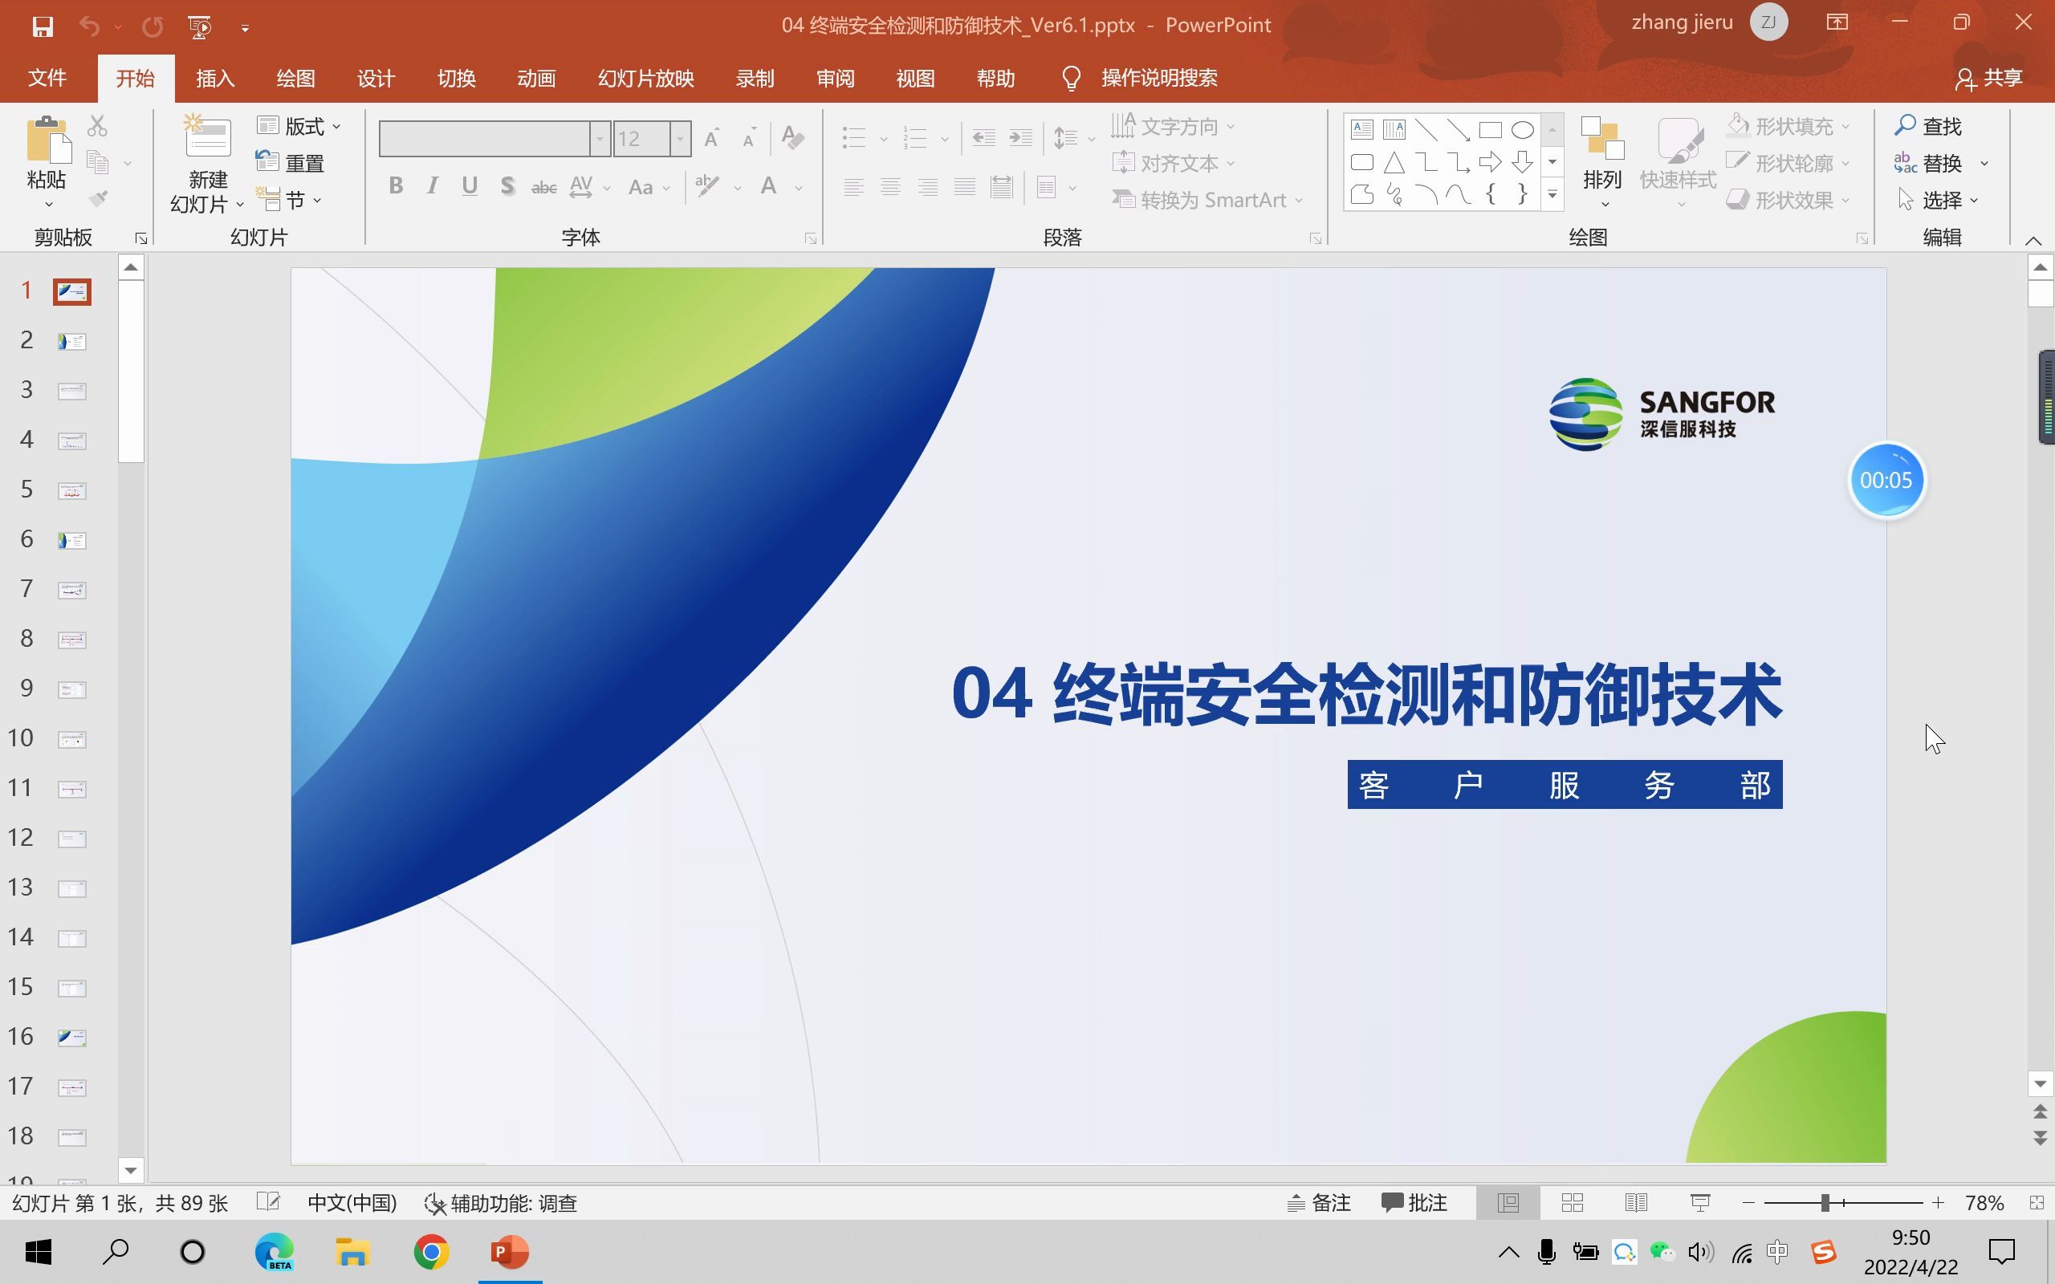The height and width of the screenshot is (1284, 2055).
Task: Click the Replace (替换) button
Action: (x=1927, y=163)
